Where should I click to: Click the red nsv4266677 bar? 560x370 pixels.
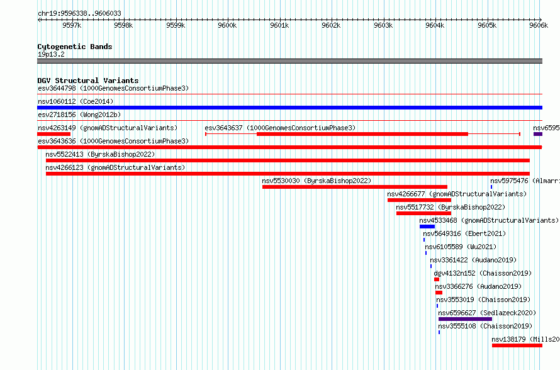click(419, 200)
